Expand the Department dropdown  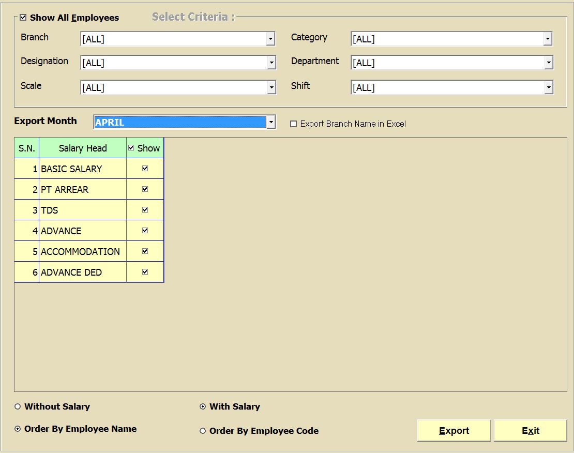tap(548, 63)
